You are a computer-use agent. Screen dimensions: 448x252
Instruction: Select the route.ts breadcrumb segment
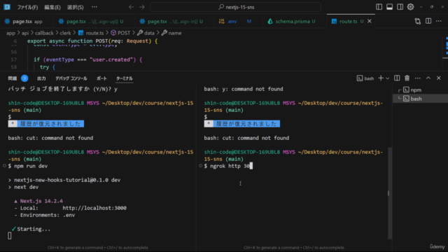(x=91, y=33)
